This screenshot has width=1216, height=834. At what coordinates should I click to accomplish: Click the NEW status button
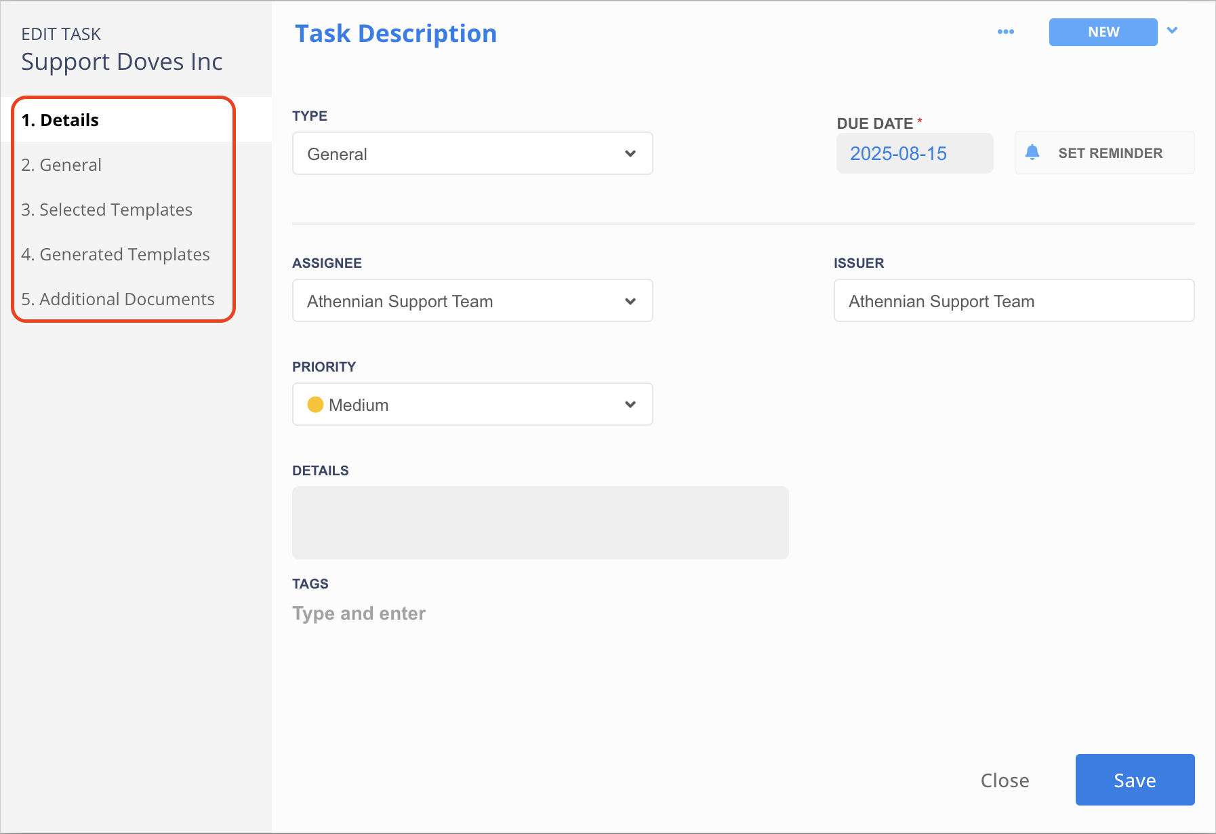click(1103, 32)
